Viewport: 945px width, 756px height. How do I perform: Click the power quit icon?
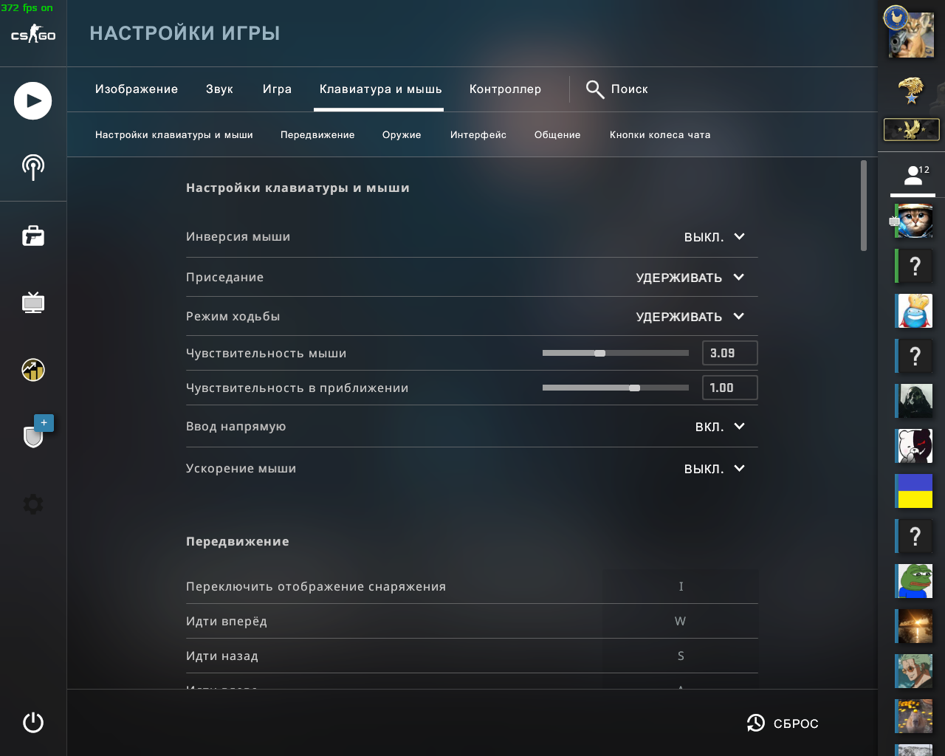[x=33, y=722]
